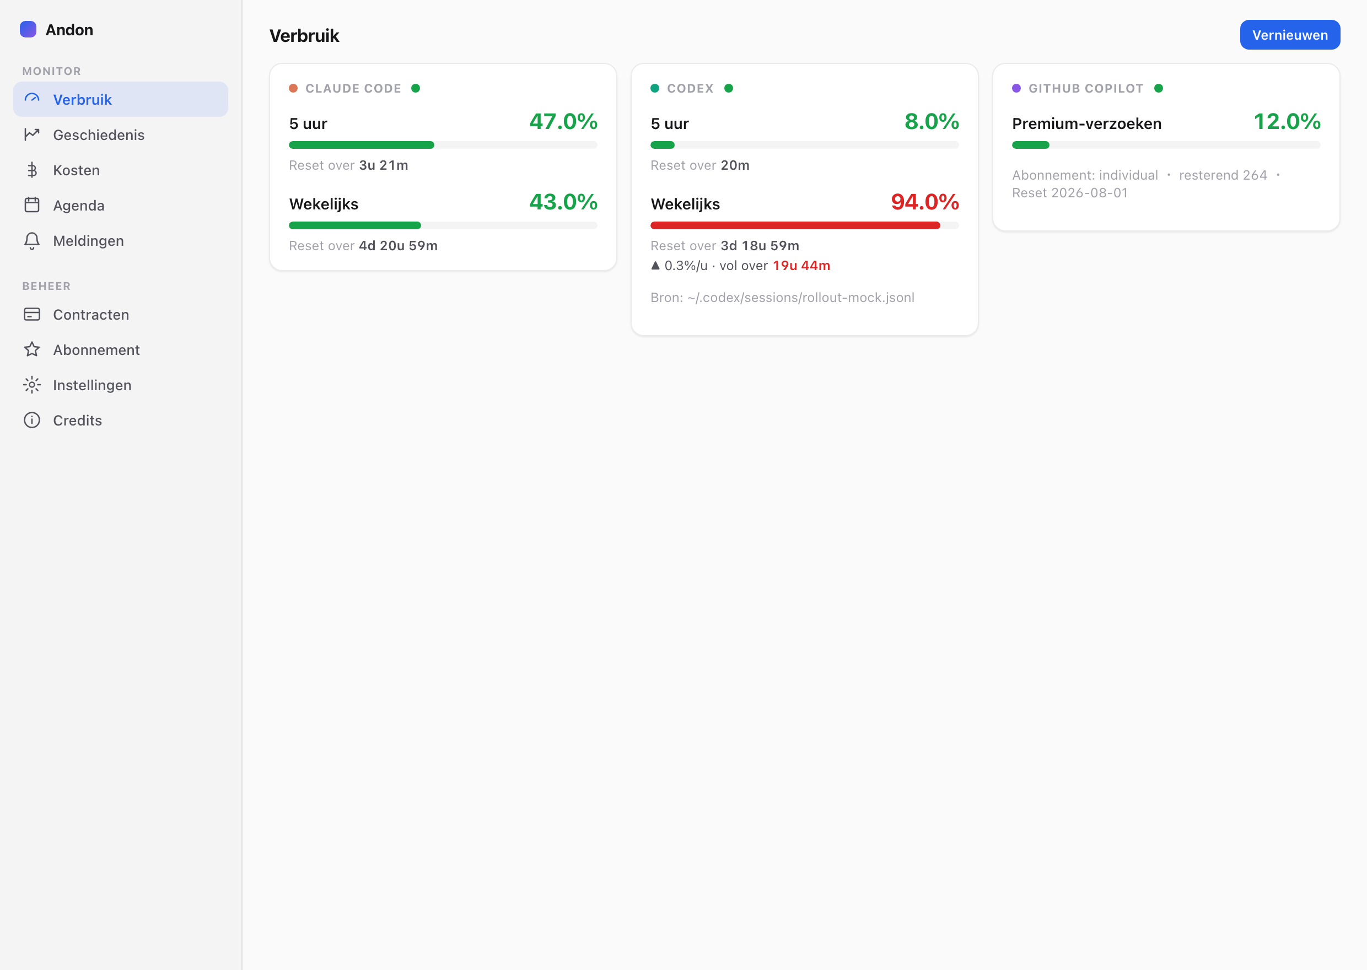Click the 'Reset over 3u 21m' text

[349, 165]
